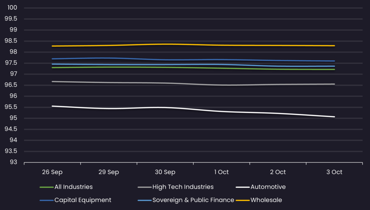
Task: Toggle the Sovereign & Public Finance legend label
Action: click(x=193, y=200)
